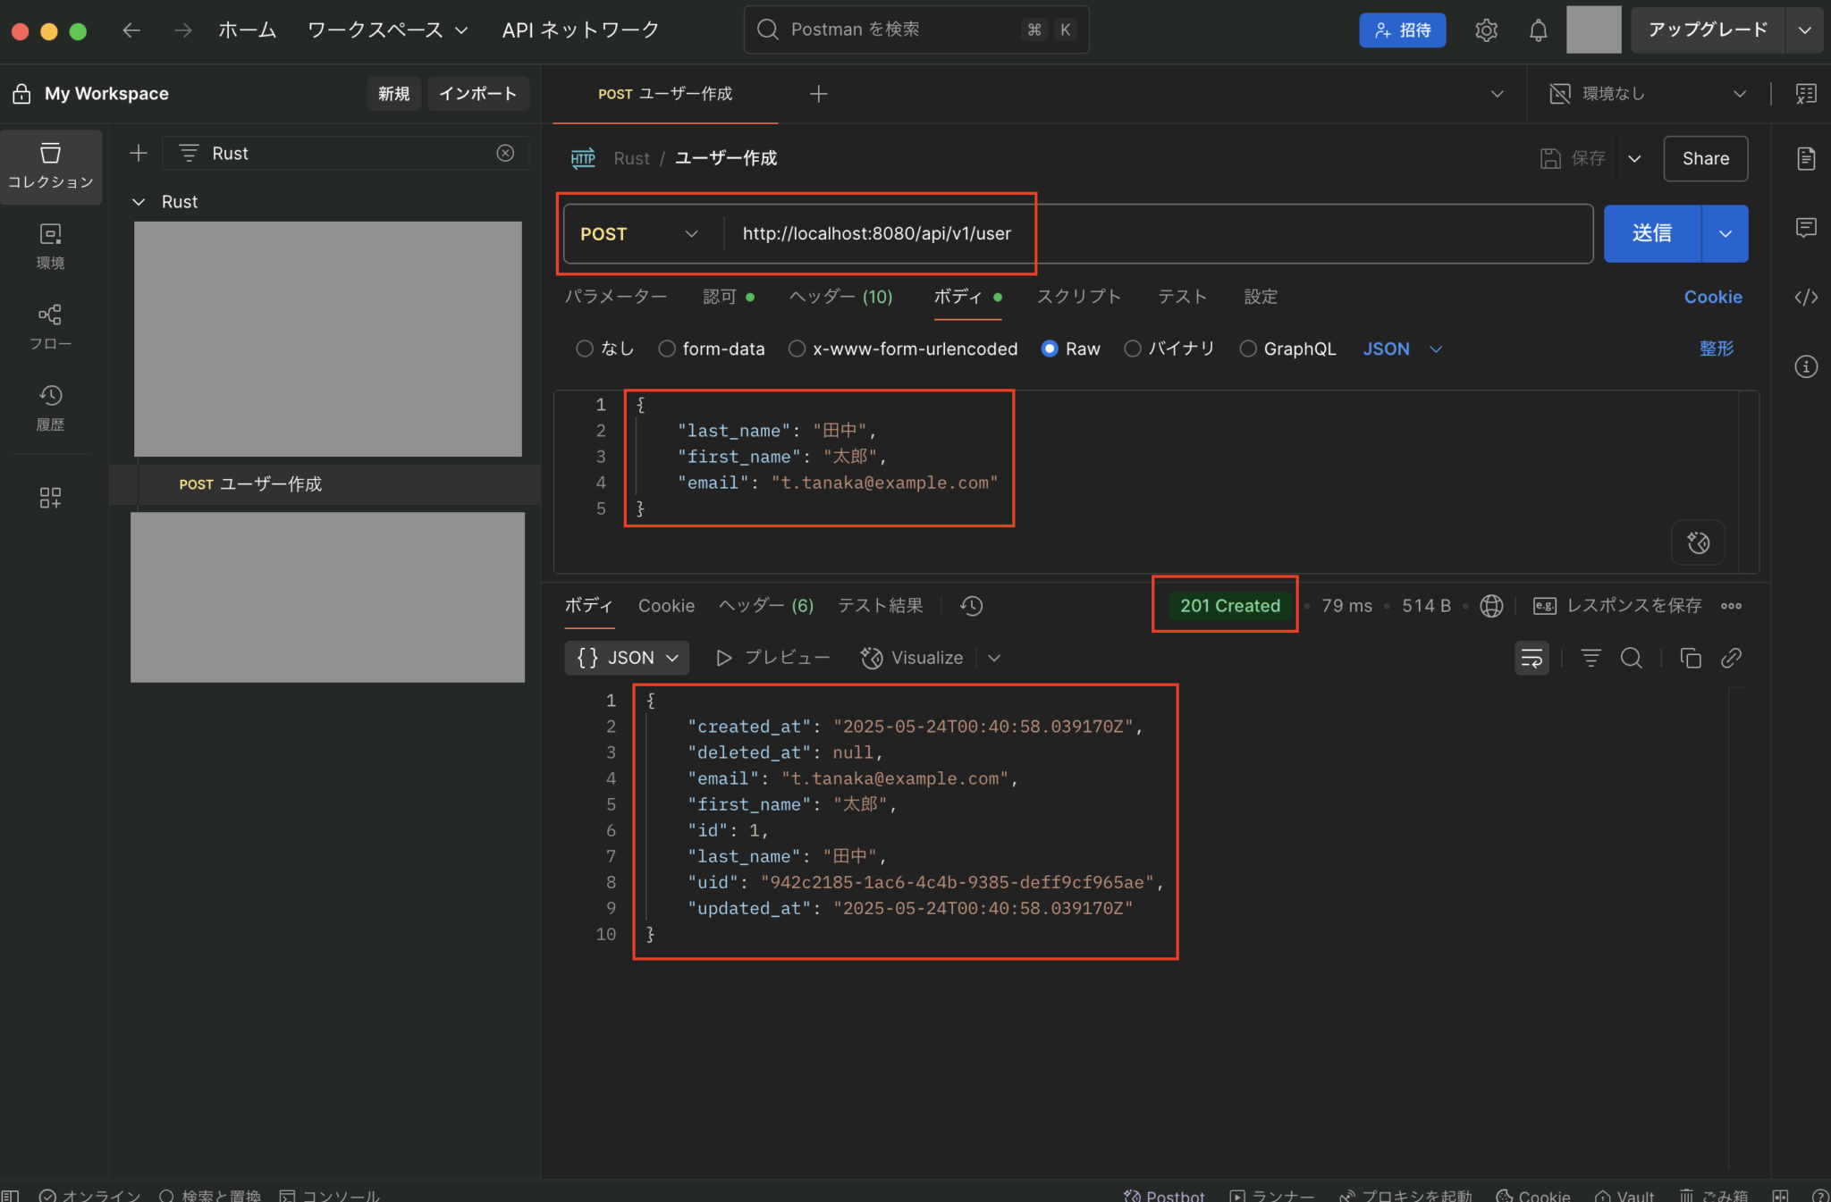Expand the JSON body format dropdown
Screen dimensions: 1831x1202
point(1403,349)
